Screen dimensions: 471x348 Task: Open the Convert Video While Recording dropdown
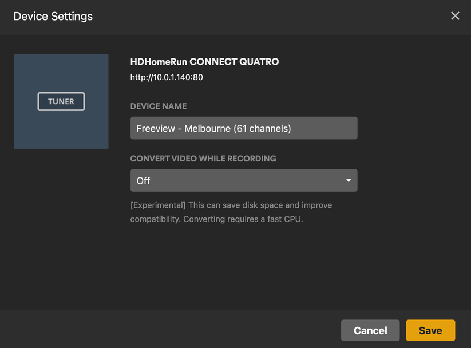244,180
